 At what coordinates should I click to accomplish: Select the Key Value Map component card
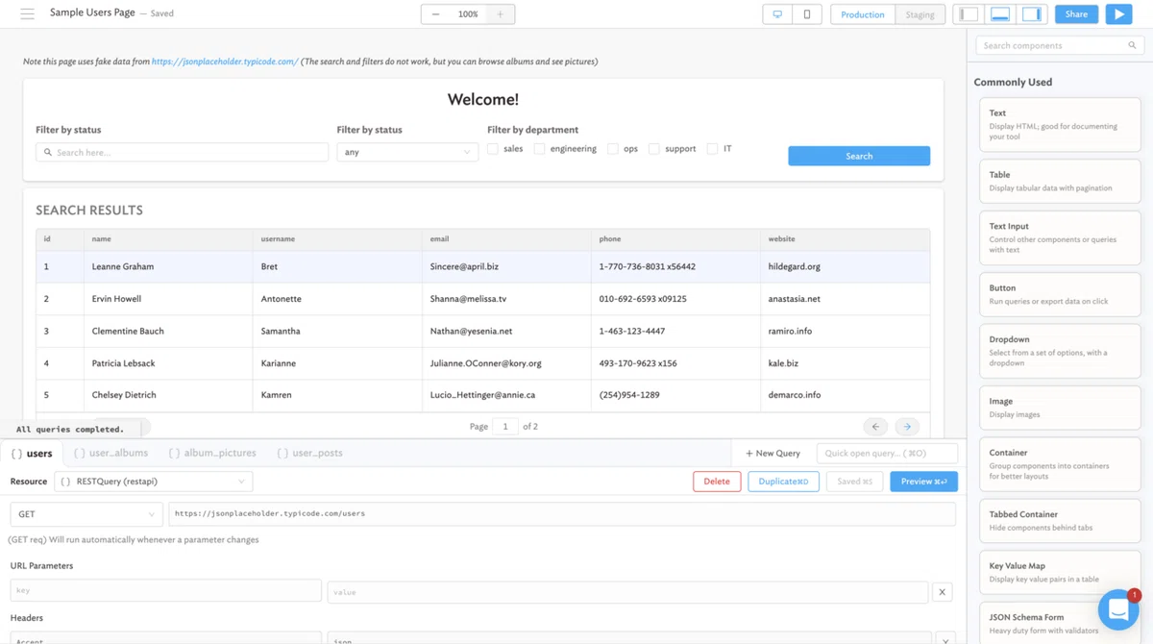click(x=1060, y=572)
